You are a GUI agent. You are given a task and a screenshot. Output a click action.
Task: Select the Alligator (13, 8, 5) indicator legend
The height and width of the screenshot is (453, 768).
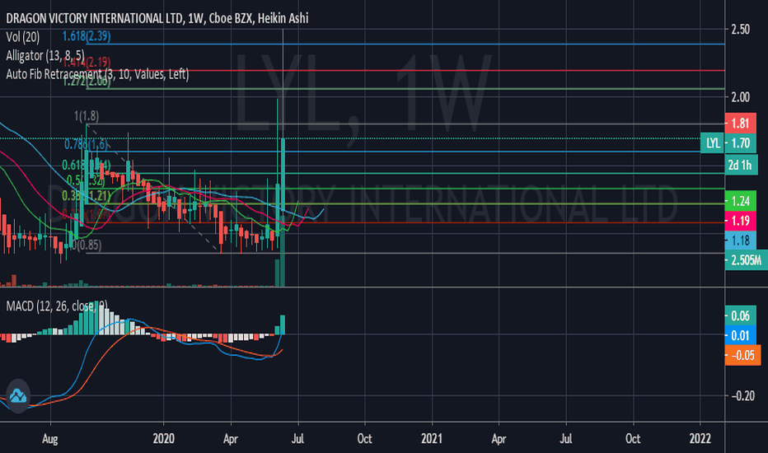[x=45, y=56]
